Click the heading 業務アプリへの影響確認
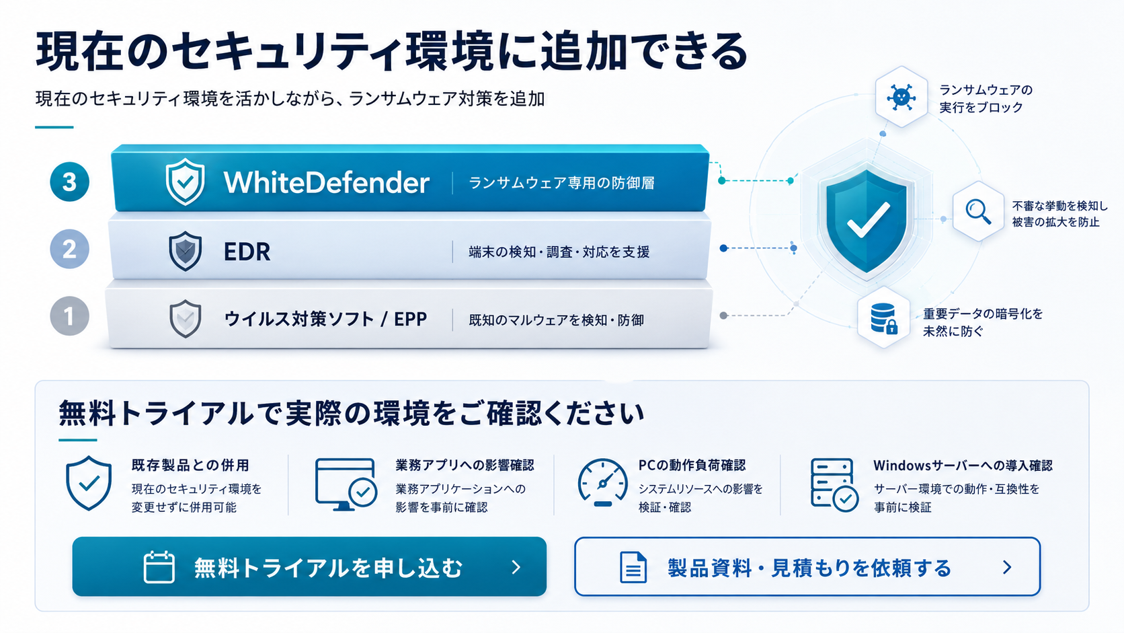 coord(465,465)
